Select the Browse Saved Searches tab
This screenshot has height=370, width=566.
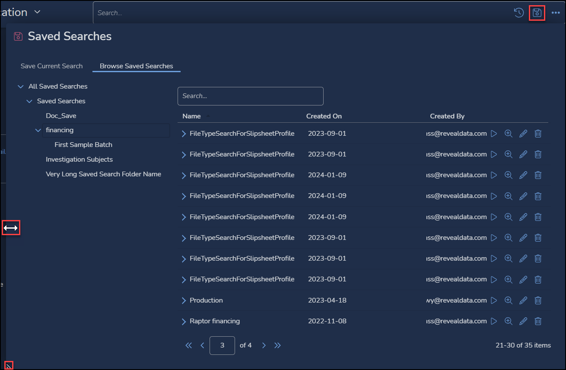136,66
